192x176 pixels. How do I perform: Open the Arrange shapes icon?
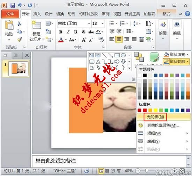click(139, 57)
